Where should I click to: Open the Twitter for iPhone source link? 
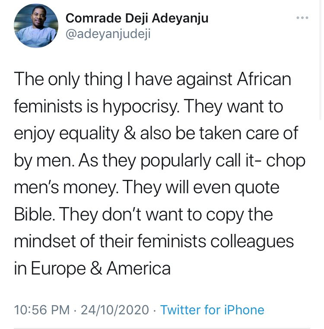point(212,310)
